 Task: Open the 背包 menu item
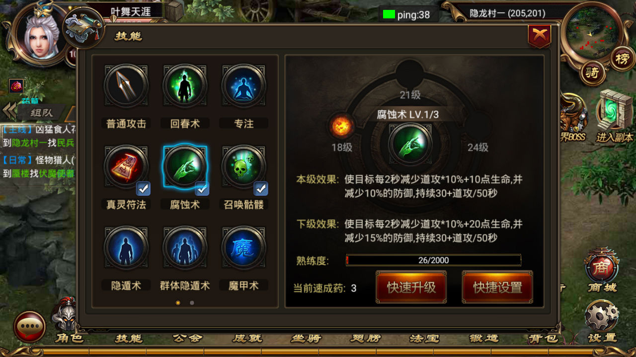pos(543,339)
